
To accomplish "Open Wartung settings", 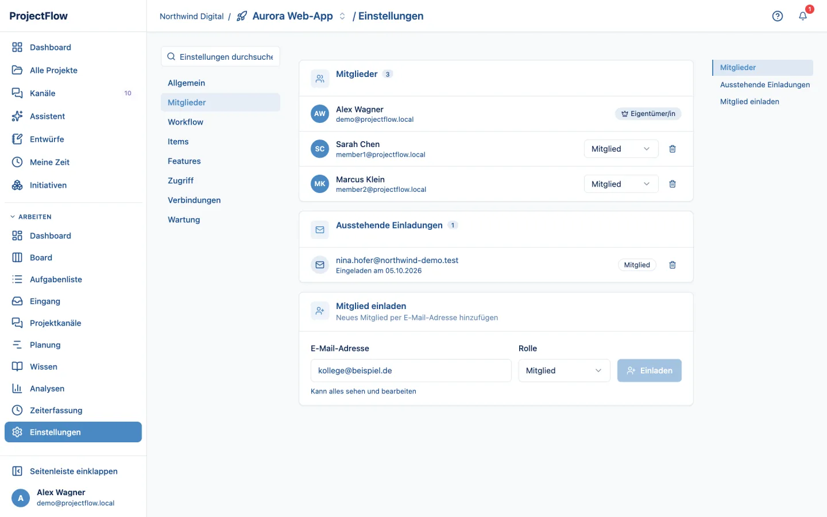I will (x=221, y=219).
